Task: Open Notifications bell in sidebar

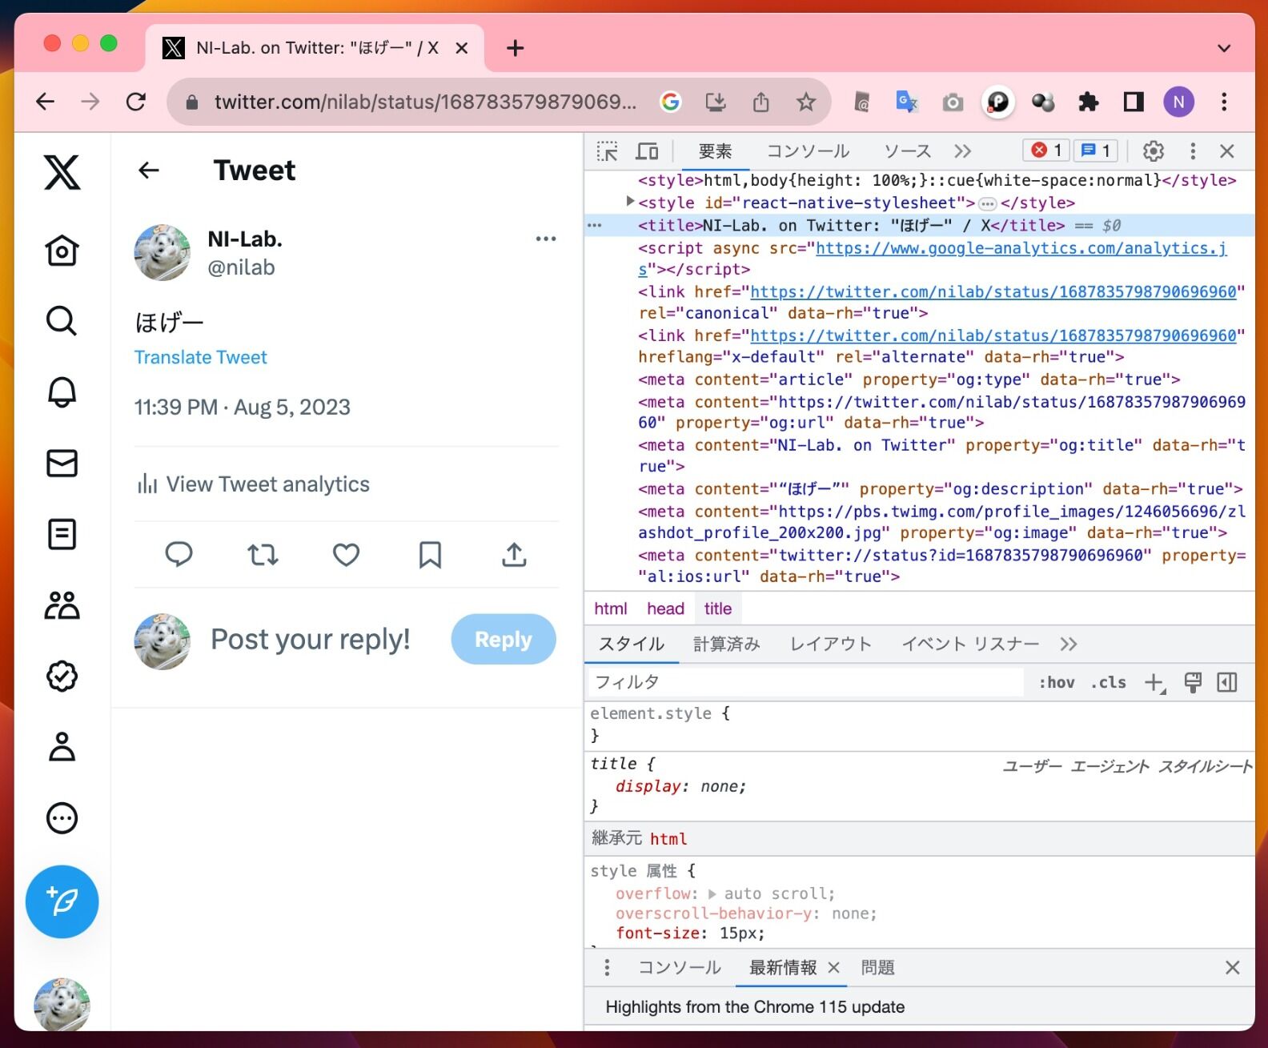Action: pos(62,392)
